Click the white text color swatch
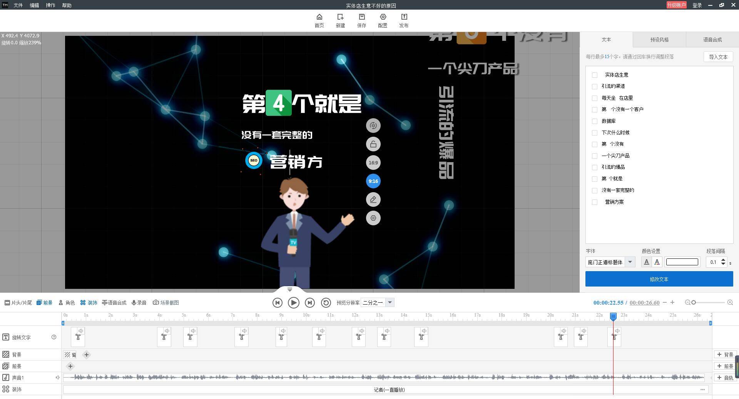739x399 pixels. [x=682, y=262]
